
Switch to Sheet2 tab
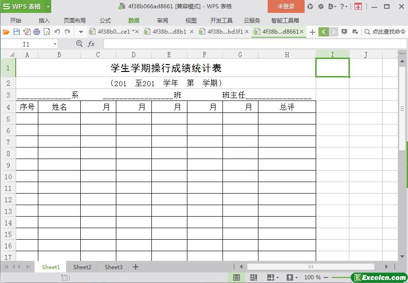pyautogui.click(x=82, y=267)
